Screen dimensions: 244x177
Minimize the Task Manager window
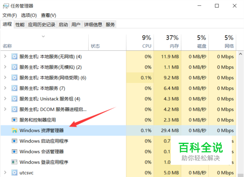[200, 6]
